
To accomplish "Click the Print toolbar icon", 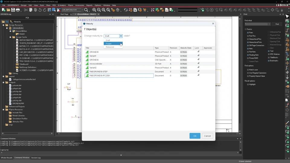I will click(18, 10).
